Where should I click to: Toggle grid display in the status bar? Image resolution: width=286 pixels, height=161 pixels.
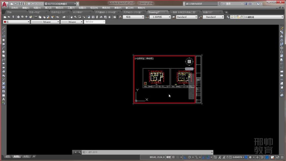[173, 157]
